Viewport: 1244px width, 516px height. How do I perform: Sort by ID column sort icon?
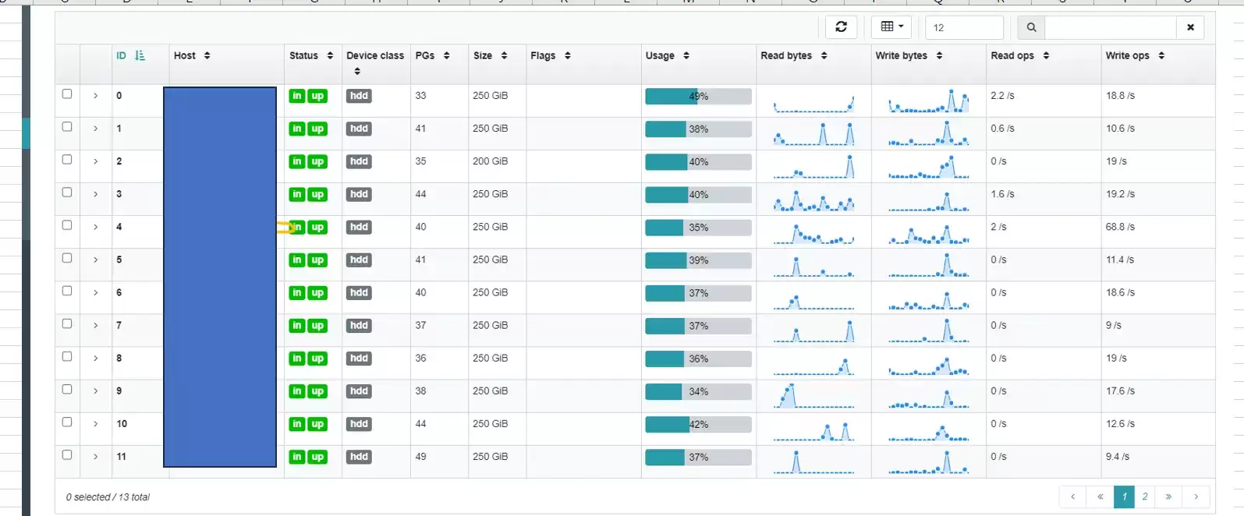pyautogui.click(x=140, y=55)
